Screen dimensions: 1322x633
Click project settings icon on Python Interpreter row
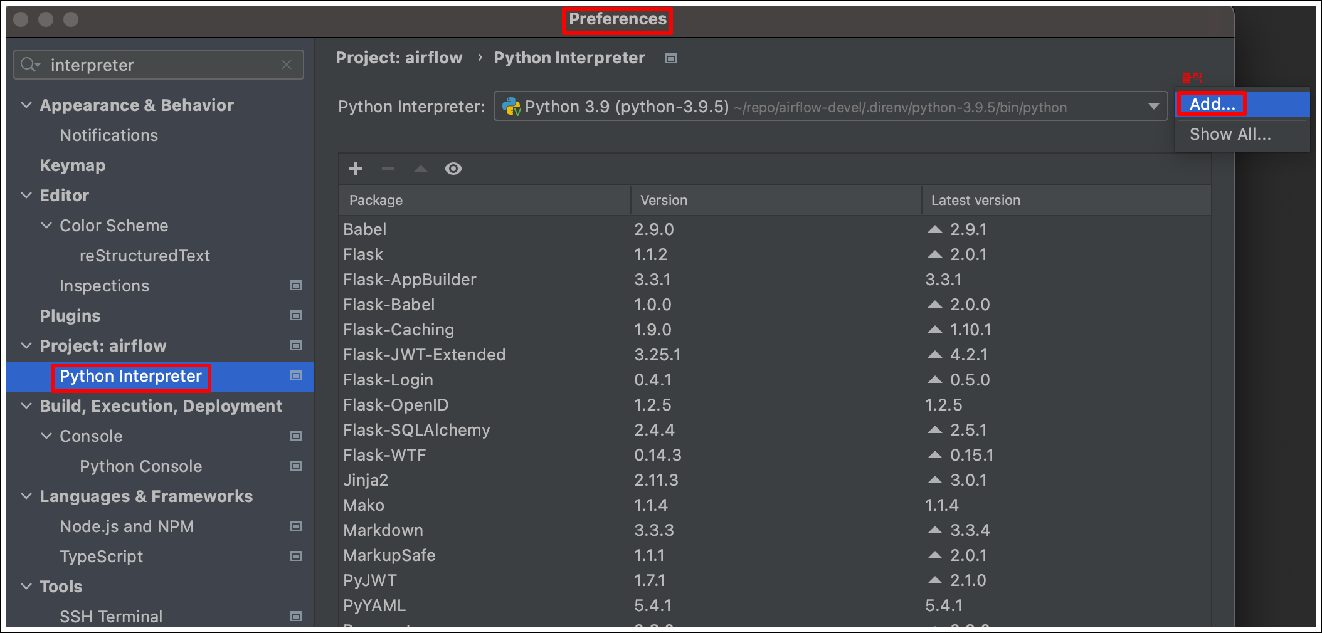coord(296,375)
